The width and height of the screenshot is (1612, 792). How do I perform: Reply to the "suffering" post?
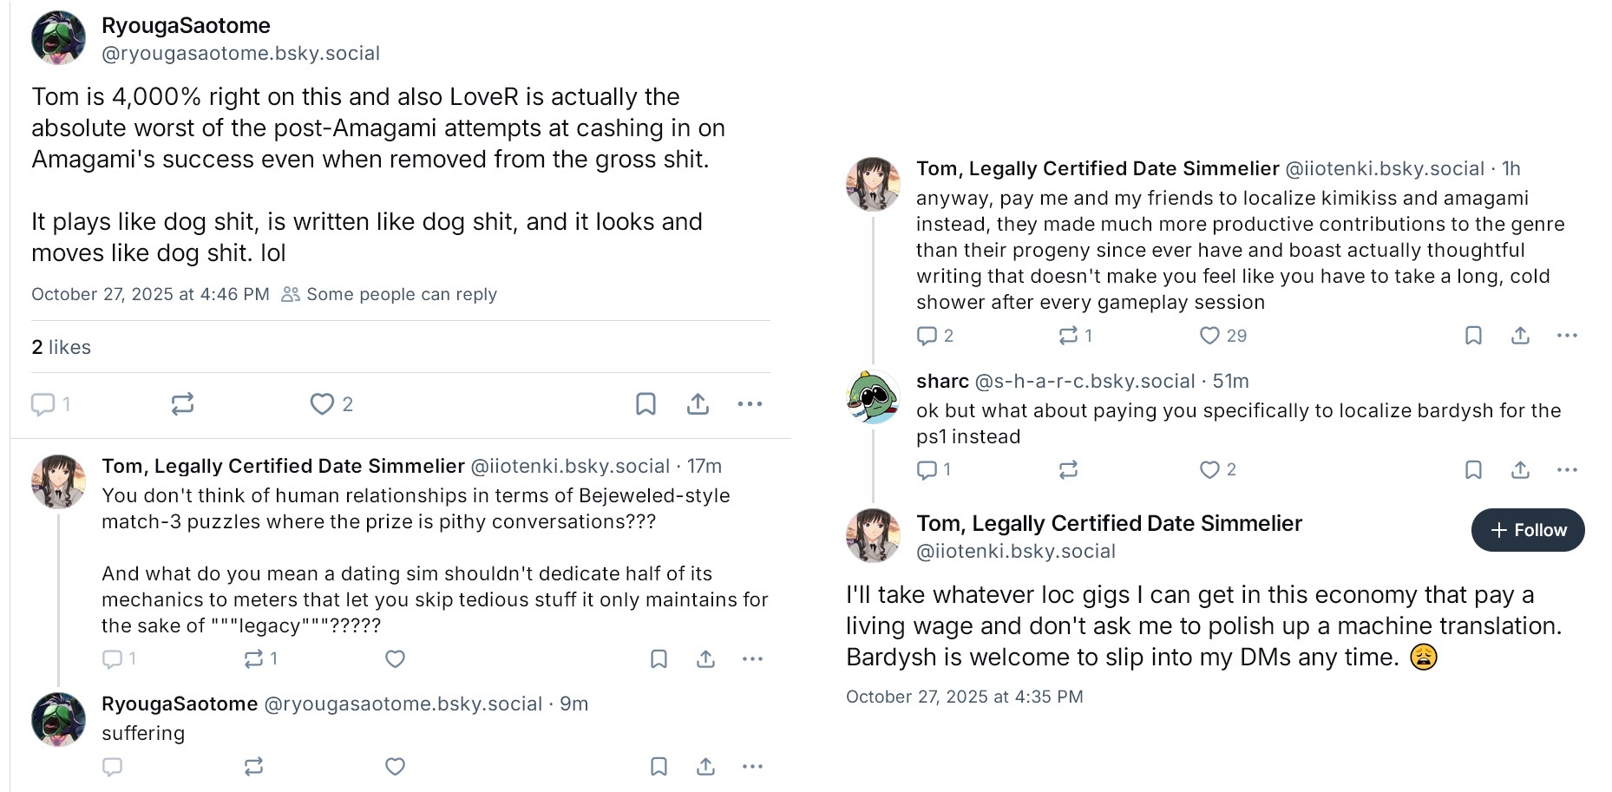click(x=113, y=767)
